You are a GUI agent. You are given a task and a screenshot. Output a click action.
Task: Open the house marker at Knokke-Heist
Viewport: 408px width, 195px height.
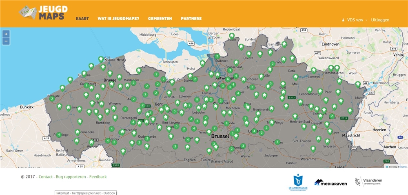tap(101, 59)
